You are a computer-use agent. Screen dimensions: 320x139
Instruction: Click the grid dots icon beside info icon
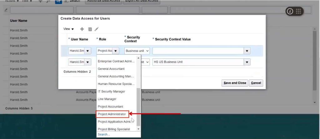tap(298, 11)
